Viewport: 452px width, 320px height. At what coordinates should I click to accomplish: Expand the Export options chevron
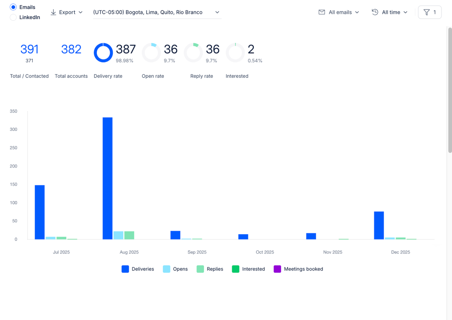[80, 12]
